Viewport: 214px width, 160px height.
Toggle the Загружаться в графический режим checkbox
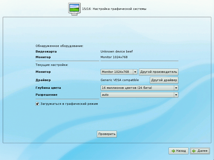pos(37,104)
